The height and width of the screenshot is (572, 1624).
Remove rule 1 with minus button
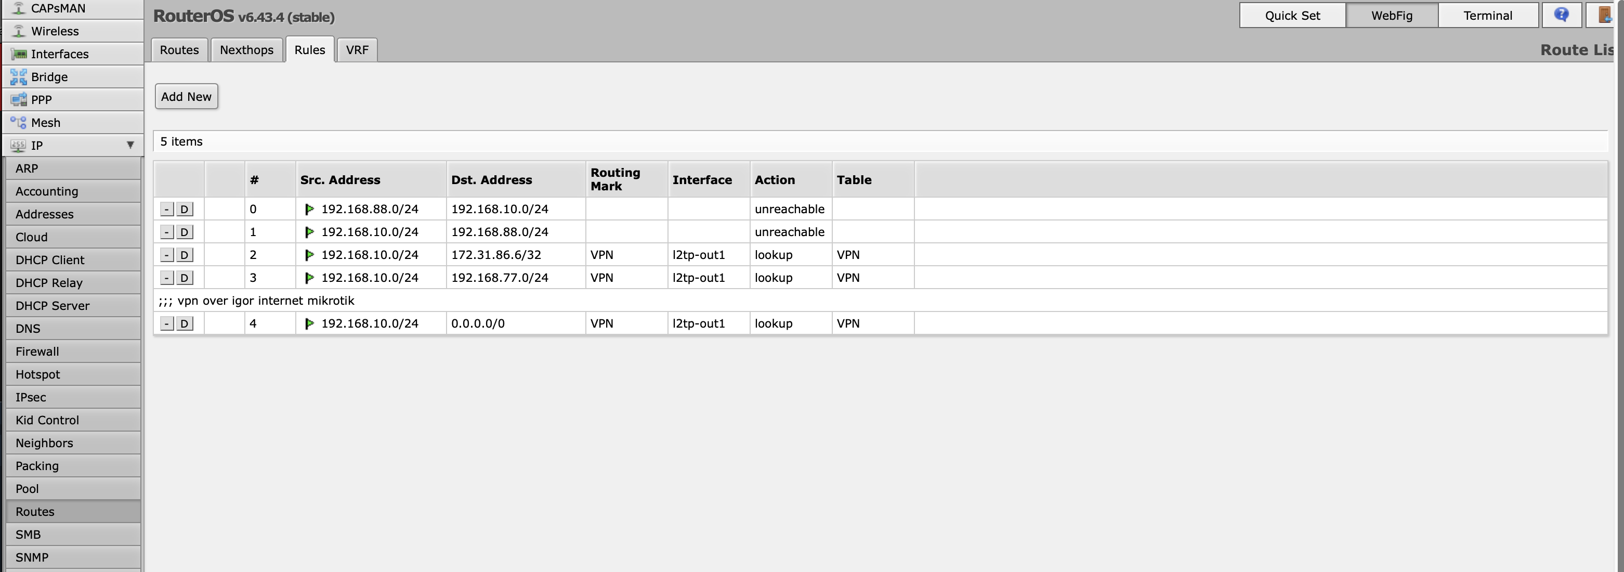click(166, 232)
